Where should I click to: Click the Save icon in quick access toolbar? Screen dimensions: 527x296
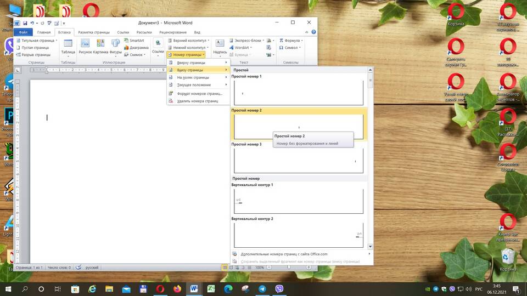(x=25, y=23)
